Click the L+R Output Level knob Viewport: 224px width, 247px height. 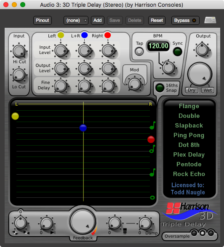tap(85, 69)
